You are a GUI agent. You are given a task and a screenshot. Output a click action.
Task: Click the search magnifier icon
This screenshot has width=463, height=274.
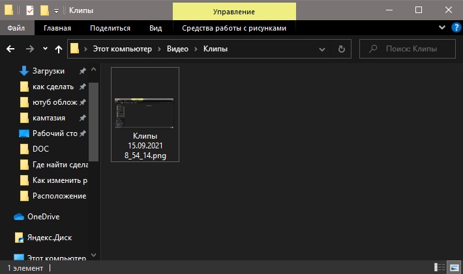tap(373, 49)
